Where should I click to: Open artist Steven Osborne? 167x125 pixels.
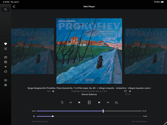[x=89, y=94]
